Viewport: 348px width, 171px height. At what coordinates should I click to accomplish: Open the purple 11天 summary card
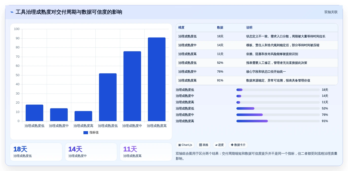pos(146,152)
